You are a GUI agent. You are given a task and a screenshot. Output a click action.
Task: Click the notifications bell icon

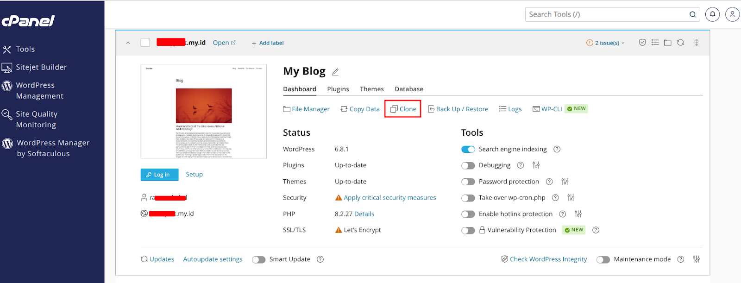tap(712, 14)
